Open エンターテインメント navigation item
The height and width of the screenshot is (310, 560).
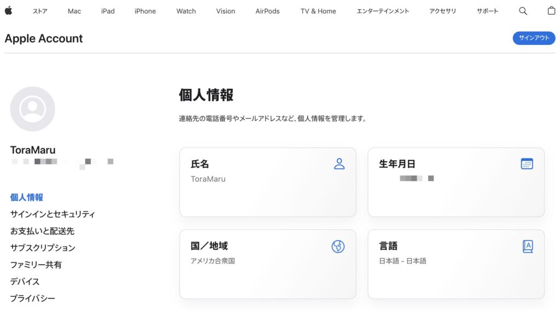pyautogui.click(x=383, y=11)
